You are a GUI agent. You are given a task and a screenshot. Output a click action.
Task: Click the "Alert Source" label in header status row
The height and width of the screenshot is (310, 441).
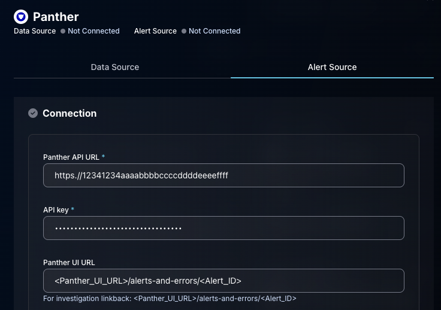point(155,31)
